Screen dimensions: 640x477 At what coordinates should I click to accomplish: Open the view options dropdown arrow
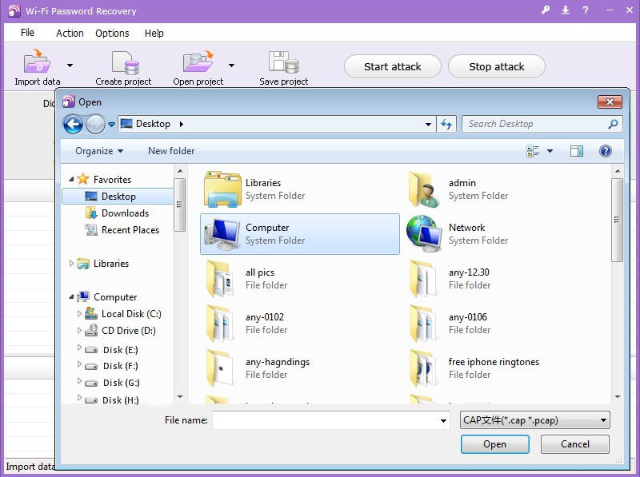[550, 151]
